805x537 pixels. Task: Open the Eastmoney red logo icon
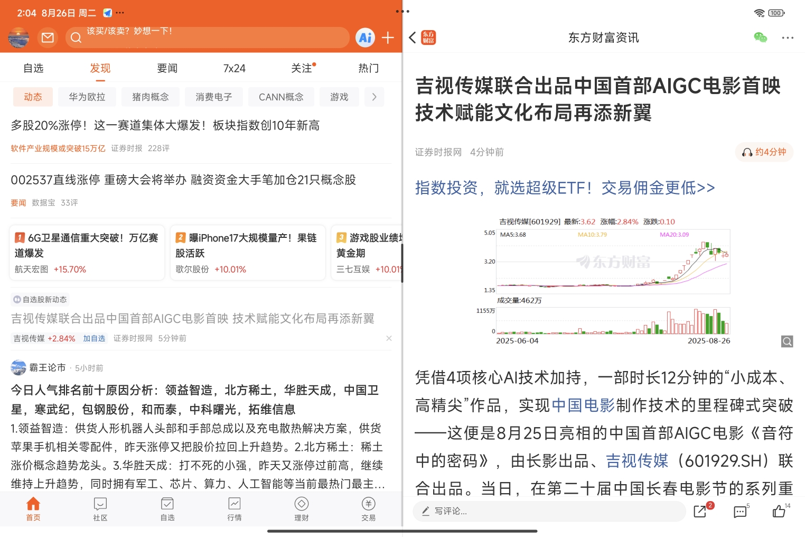point(428,38)
